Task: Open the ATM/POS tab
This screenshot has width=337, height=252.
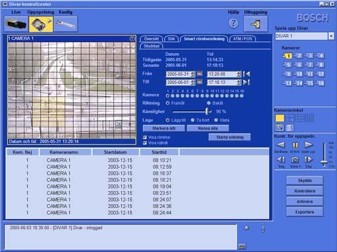Action: (242, 39)
